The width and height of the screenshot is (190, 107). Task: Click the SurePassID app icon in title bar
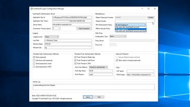pyautogui.click(x=31, y=9)
